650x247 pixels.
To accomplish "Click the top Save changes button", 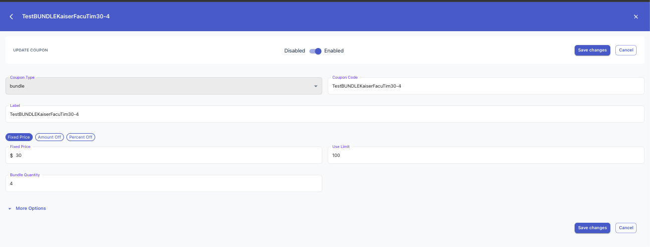I will tap(592, 50).
